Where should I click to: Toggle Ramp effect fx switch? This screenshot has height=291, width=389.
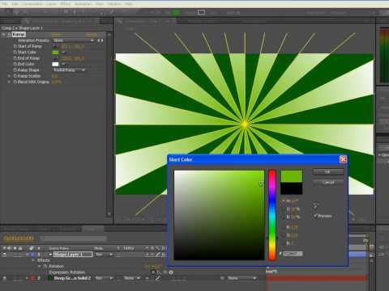[9, 35]
